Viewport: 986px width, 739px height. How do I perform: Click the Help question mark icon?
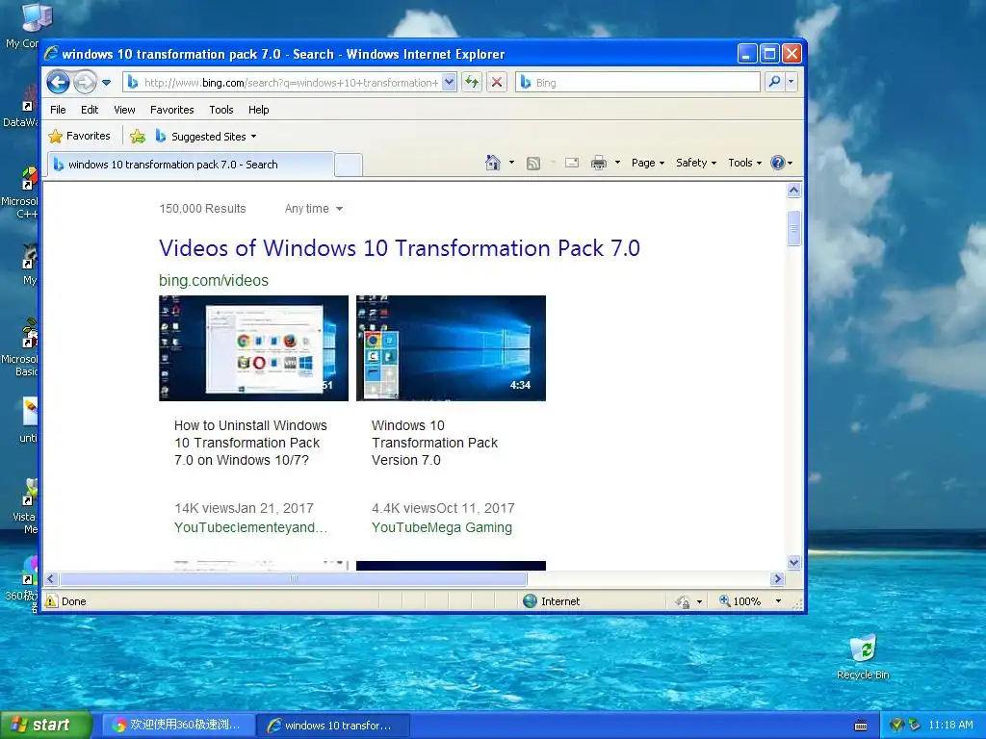point(778,163)
